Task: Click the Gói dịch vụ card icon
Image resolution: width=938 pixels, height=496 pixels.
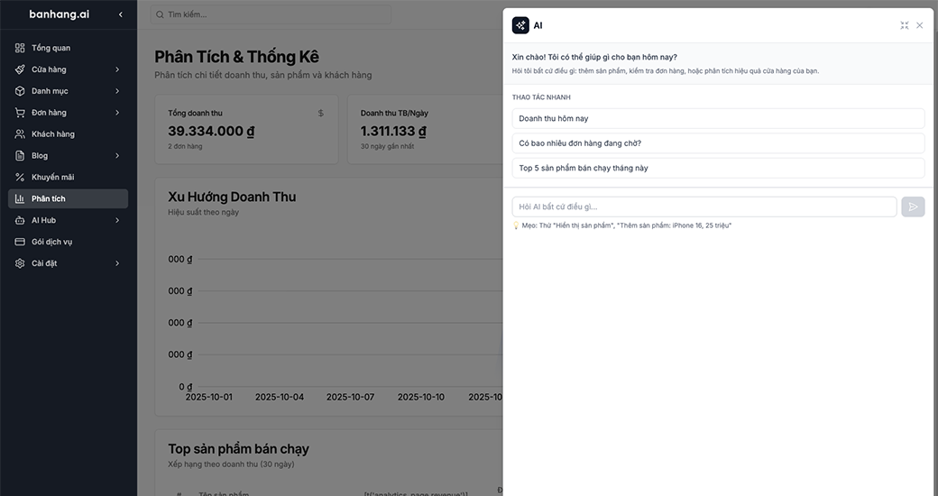Action: (x=20, y=242)
